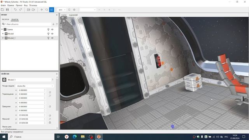This screenshot has width=249, height=140.
Task: Toggle visibility eye for Сцена row
Action: point(52,30)
